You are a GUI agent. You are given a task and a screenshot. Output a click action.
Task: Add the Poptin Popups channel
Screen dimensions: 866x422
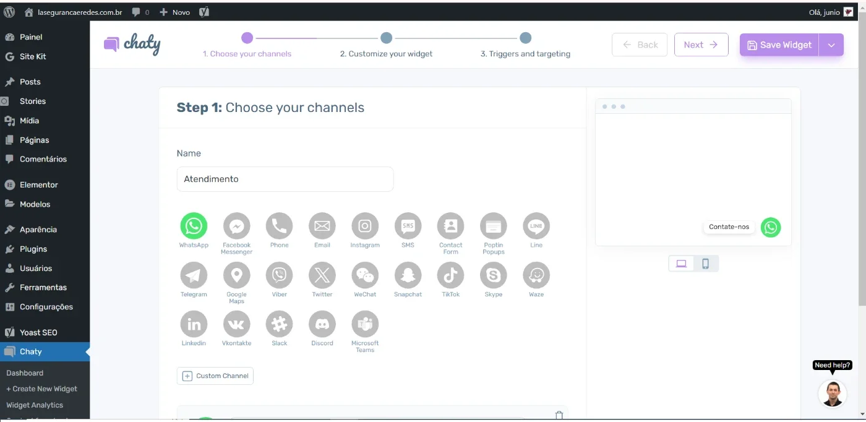pos(493,226)
